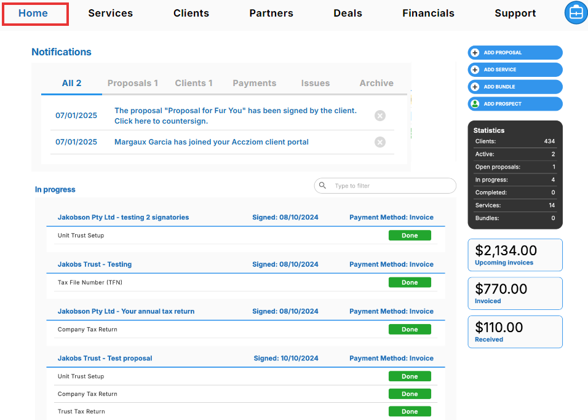
Task: Switch to the Archive tab
Action: pyautogui.click(x=376, y=83)
